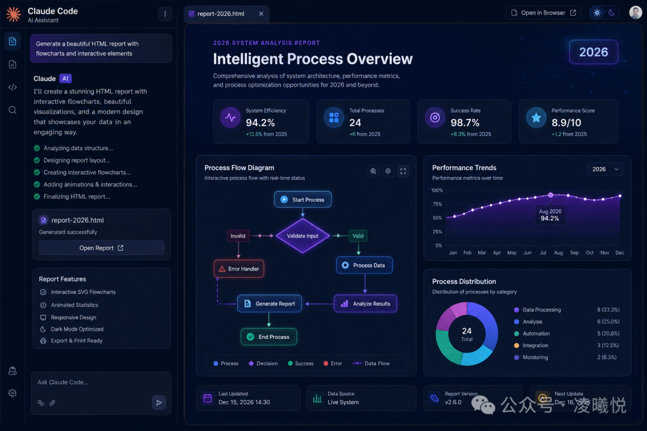Viewport: 647px width, 431px height.
Task: Zoom in on the Process Flow Diagram
Action: click(x=373, y=171)
